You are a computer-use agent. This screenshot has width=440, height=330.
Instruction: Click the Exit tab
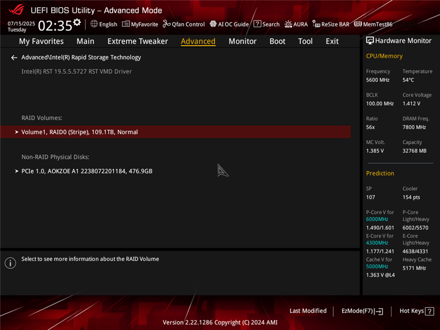tap(332, 41)
